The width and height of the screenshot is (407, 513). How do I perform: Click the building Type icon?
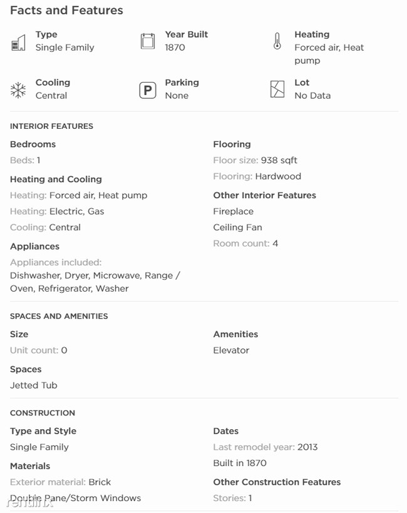click(18, 43)
